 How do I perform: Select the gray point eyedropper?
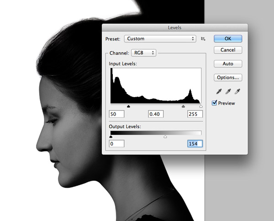227,91
